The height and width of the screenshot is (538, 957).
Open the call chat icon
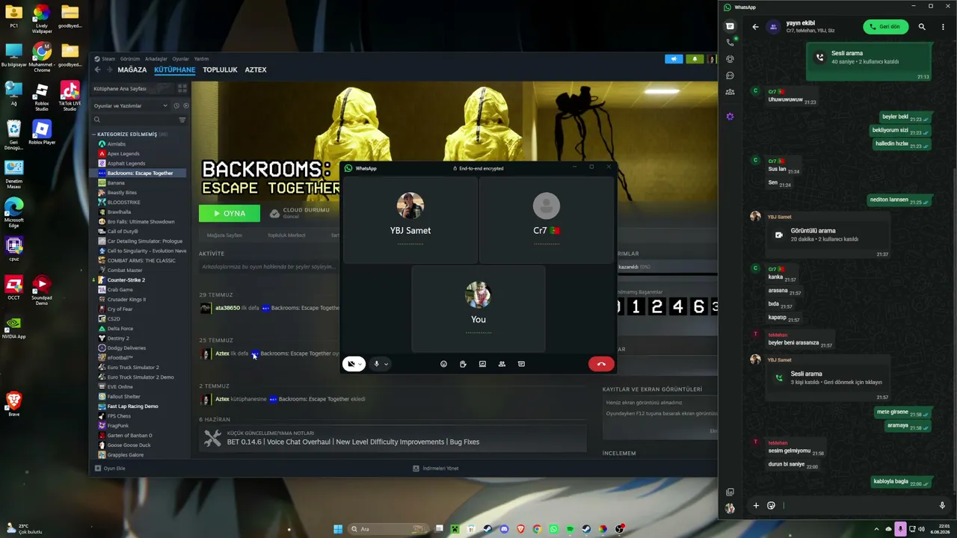(x=521, y=364)
